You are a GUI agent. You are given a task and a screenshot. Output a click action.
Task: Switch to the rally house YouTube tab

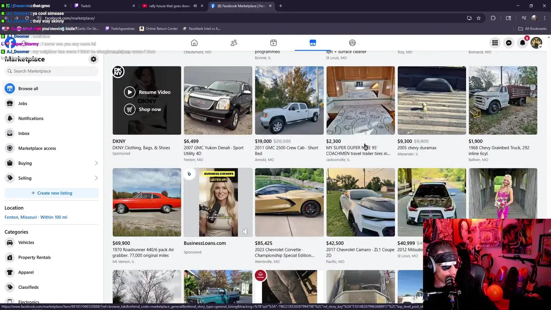[170, 6]
